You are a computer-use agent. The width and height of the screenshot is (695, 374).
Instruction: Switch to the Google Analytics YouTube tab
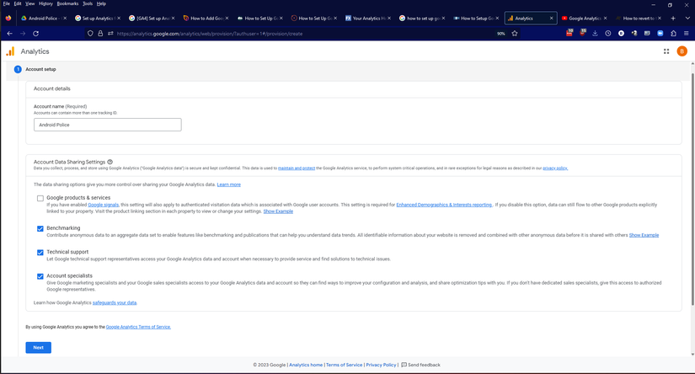[583, 19]
